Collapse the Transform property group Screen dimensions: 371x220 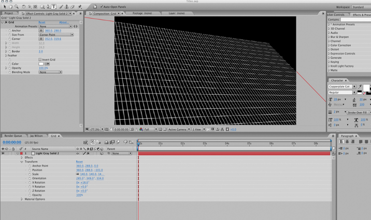[22, 162]
